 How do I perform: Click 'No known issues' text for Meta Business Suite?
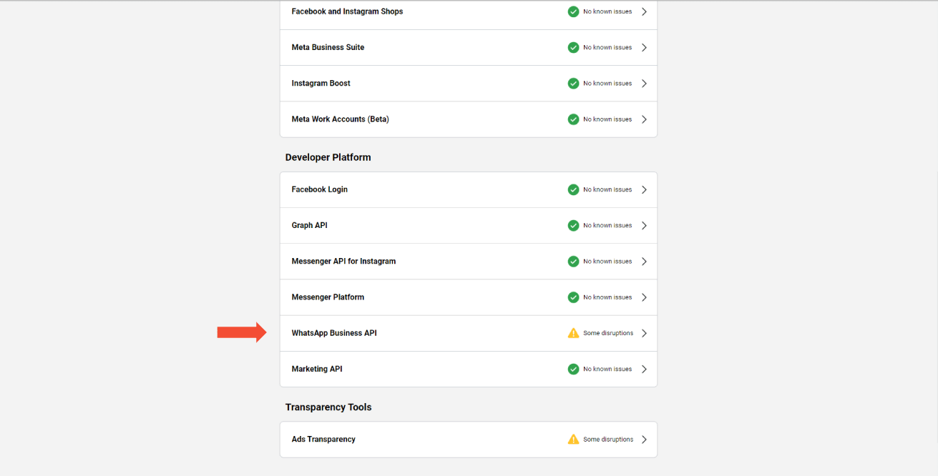607,47
